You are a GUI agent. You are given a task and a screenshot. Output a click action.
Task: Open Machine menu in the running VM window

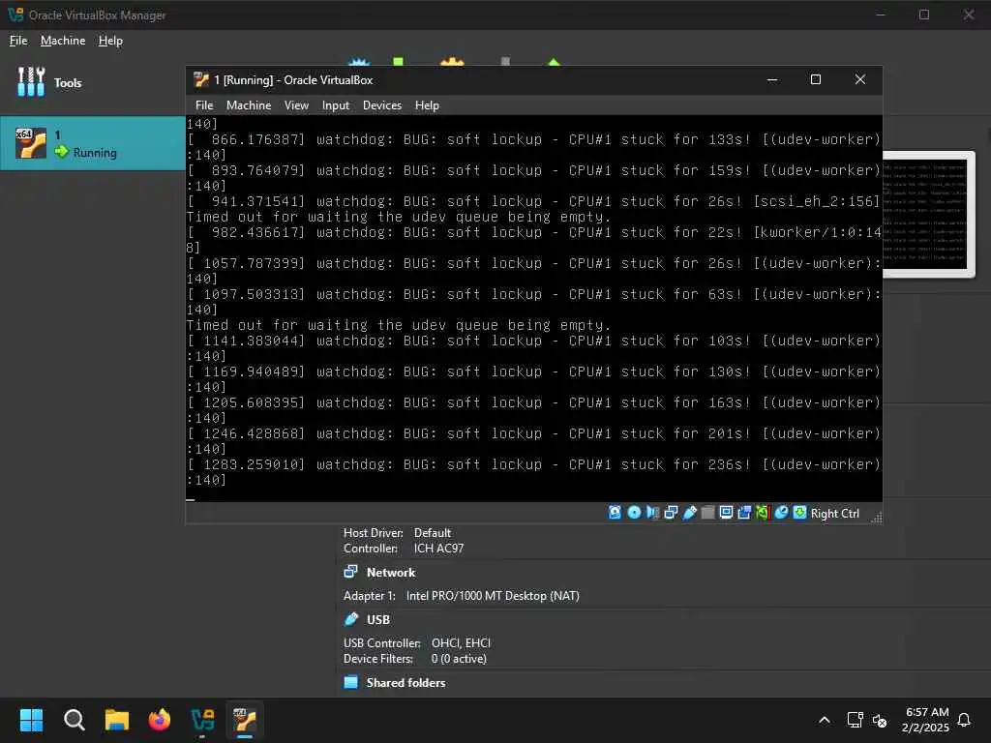pyautogui.click(x=249, y=105)
